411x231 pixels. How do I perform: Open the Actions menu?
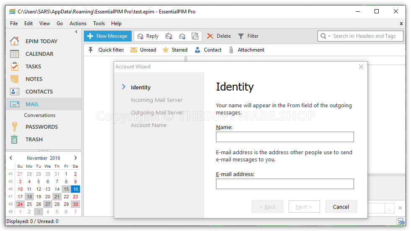coord(78,23)
